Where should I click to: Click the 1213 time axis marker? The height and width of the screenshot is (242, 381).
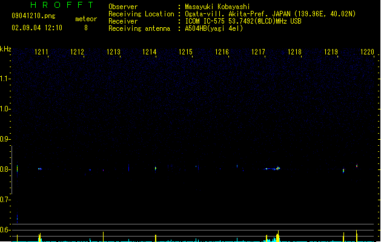pyautogui.click(x=113, y=52)
